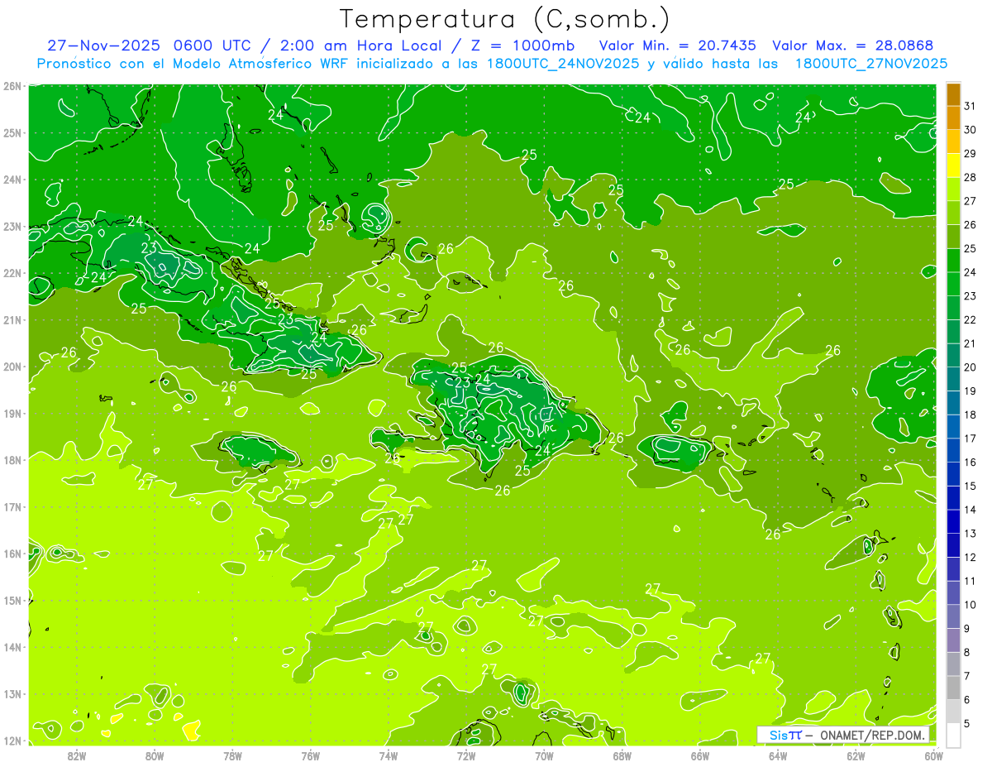992x767 pixels.
Task: Select the date '27-Nov-2025' in header
Action: pyautogui.click(x=103, y=46)
